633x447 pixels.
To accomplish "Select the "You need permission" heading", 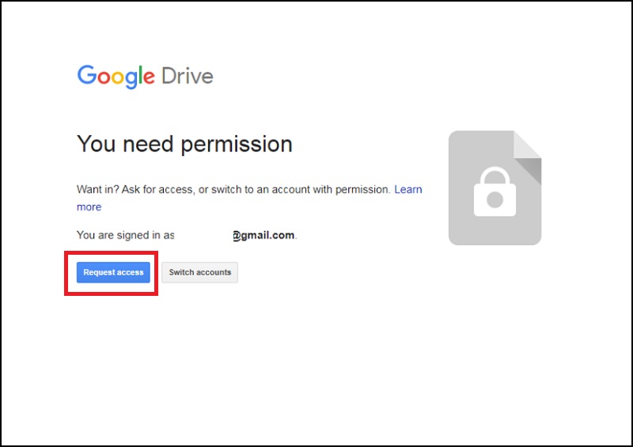I will 184,144.
